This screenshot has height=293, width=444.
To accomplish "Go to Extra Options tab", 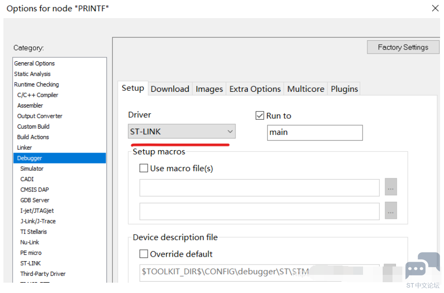I will coord(255,89).
